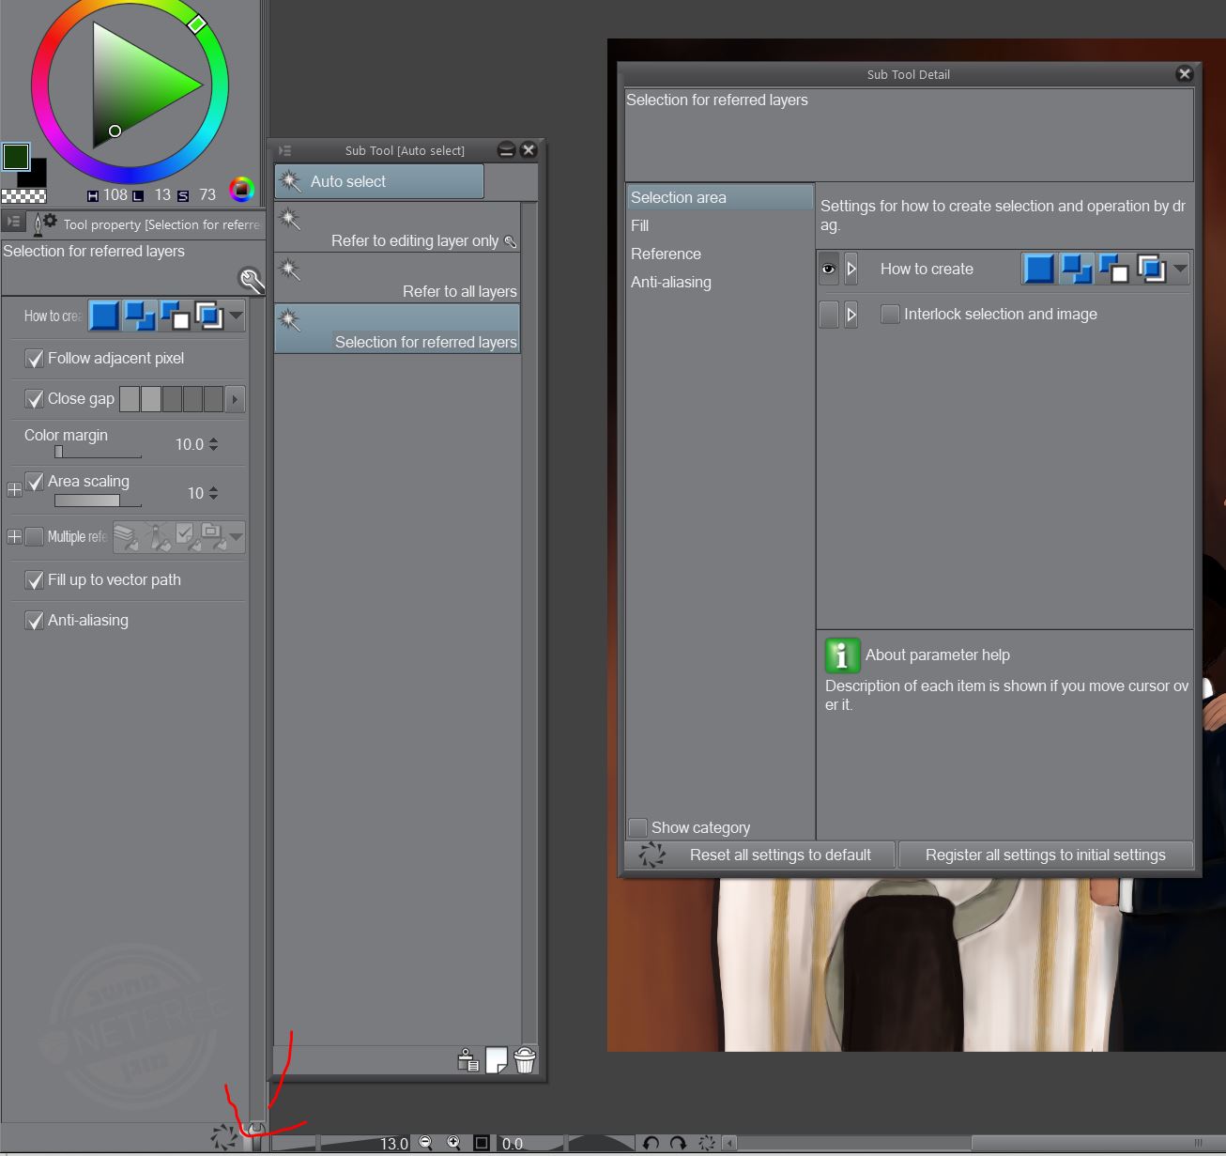Image resolution: width=1226 pixels, height=1156 pixels.
Task: Uncheck Follow adjacent pixel
Action: tap(35, 359)
